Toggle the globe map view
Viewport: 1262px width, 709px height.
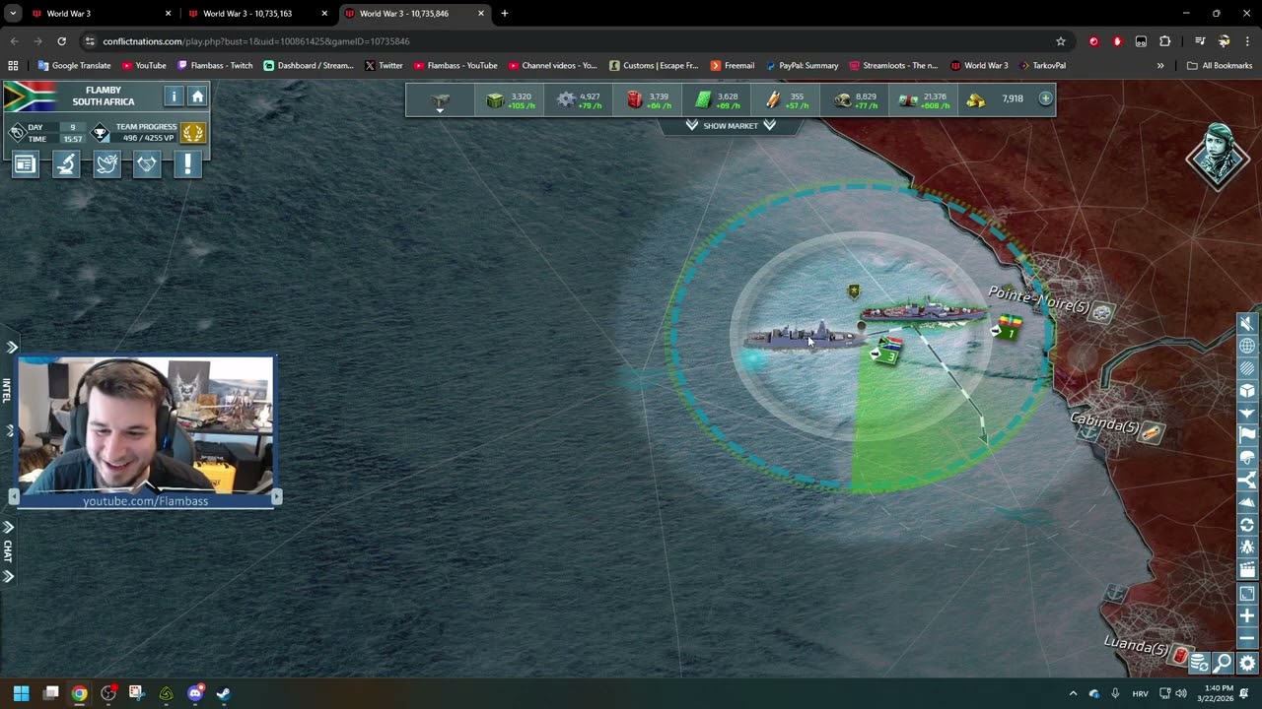1247,346
